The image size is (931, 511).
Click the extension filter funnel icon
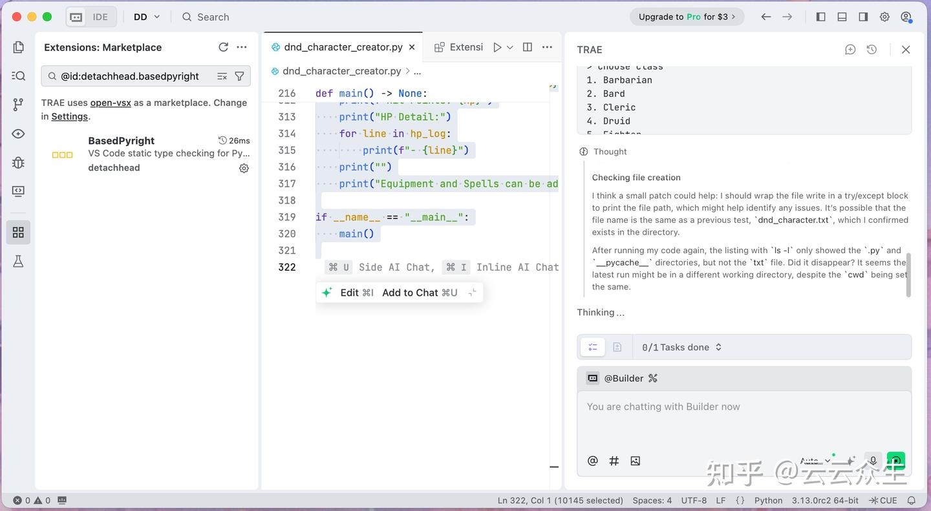pos(239,76)
